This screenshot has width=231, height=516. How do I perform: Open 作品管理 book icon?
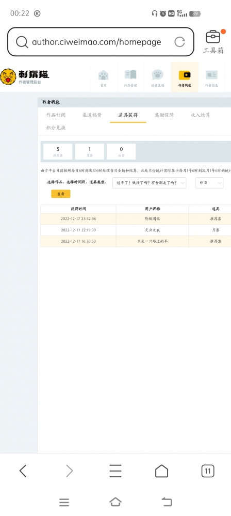click(x=130, y=75)
